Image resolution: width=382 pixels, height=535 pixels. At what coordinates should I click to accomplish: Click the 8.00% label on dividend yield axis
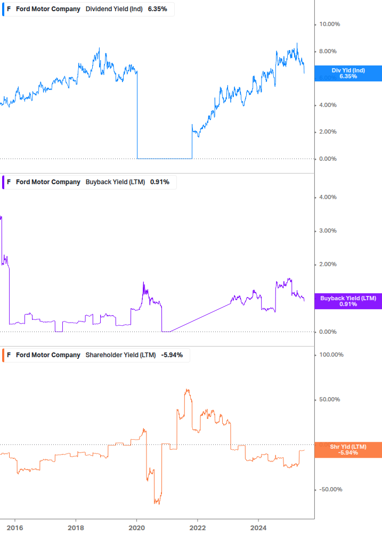coord(328,51)
